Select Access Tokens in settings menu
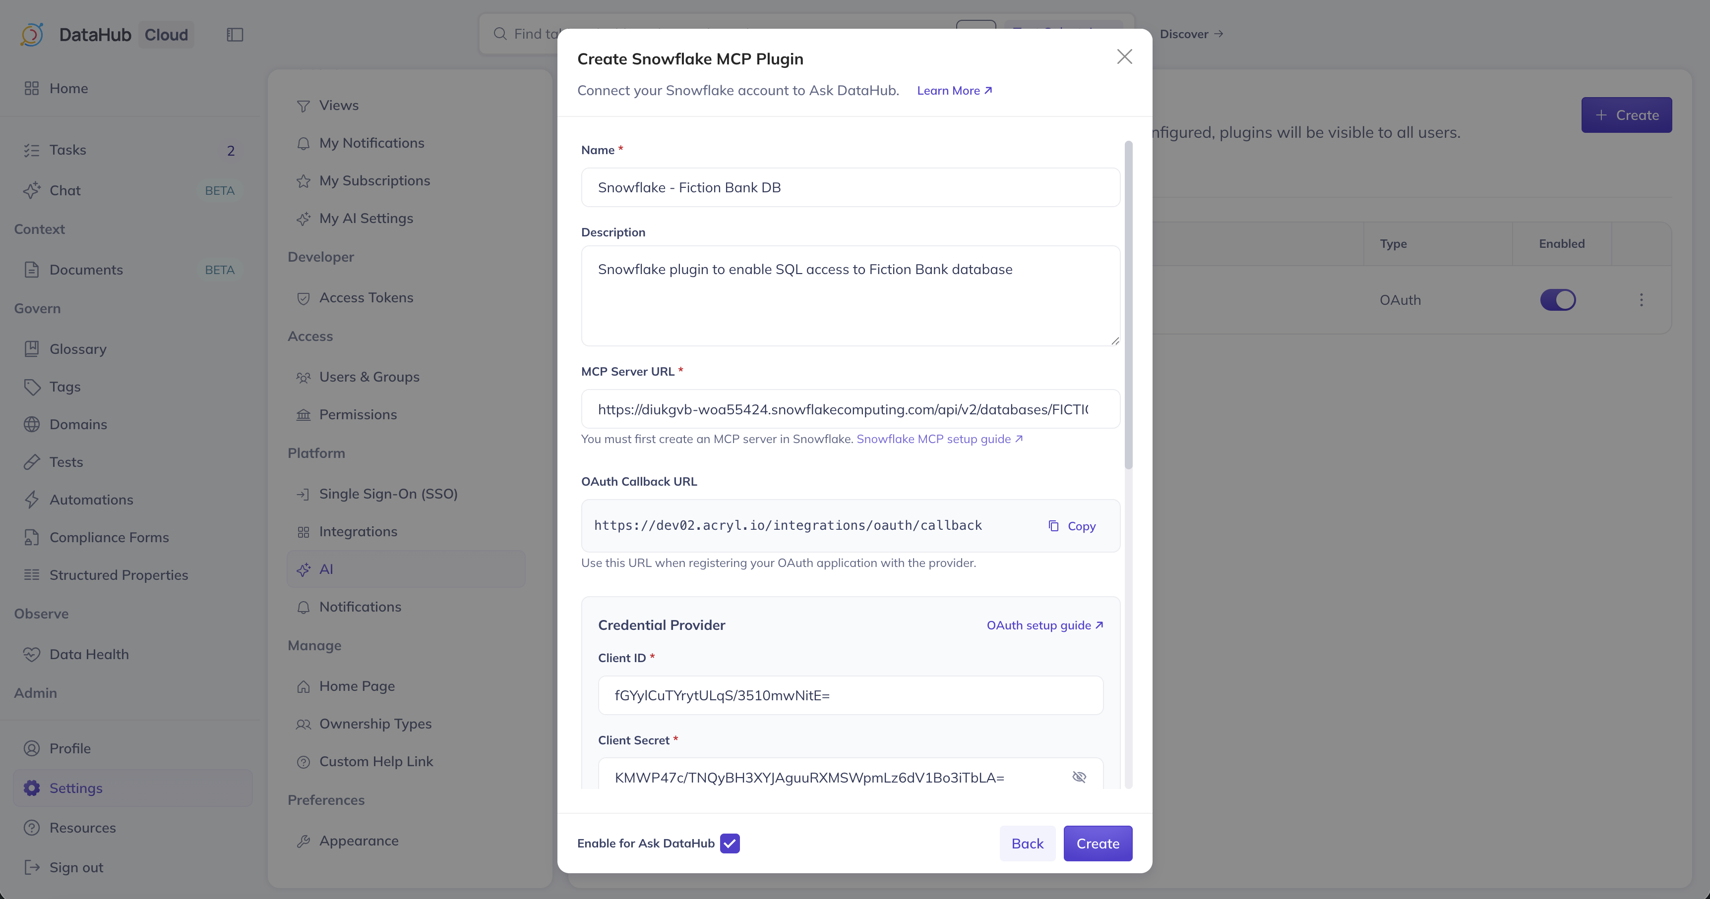Screen dimensions: 1710x899 pos(366,298)
